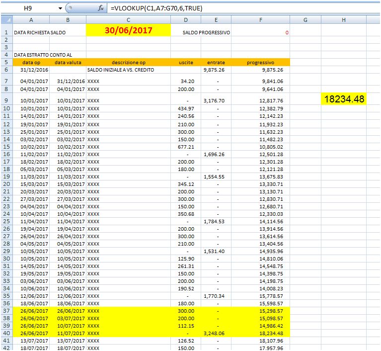Click the fx insert function icon
The image size is (381, 351).
tap(101, 8)
